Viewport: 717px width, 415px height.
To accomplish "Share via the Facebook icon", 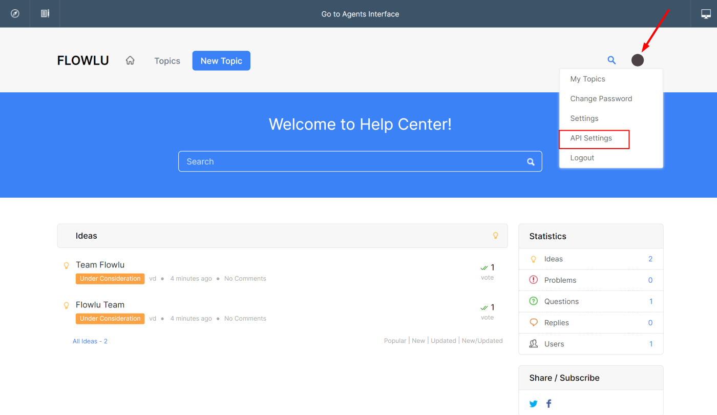I will tap(549, 404).
